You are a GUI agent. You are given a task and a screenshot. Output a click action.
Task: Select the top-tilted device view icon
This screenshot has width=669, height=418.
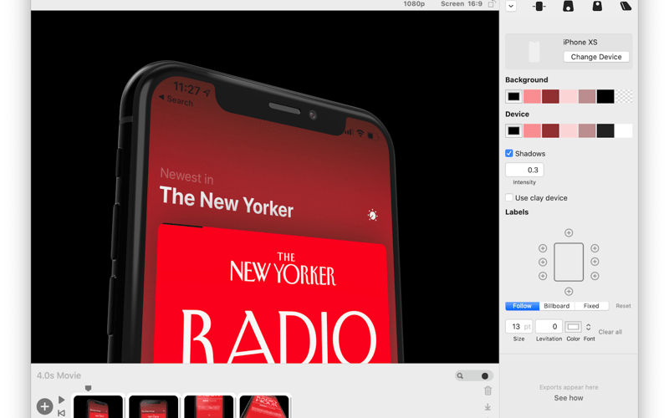tap(597, 6)
